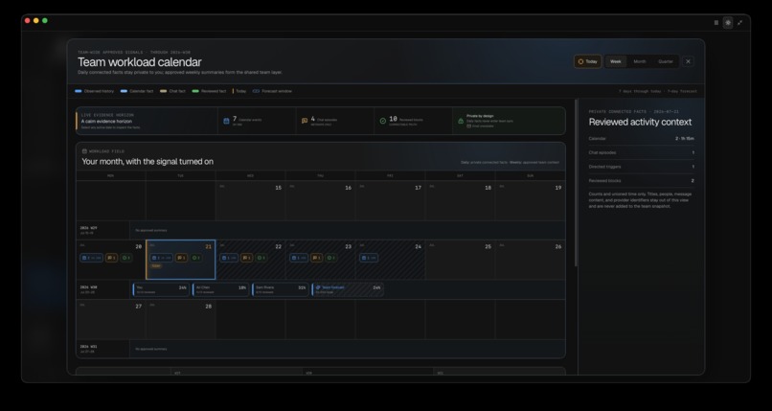
Task: Select day 17 in the calendar
Action: point(390,200)
